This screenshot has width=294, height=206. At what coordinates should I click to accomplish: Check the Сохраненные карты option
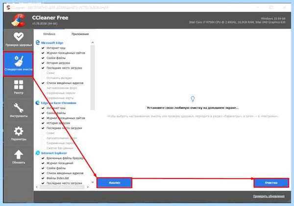point(43,98)
